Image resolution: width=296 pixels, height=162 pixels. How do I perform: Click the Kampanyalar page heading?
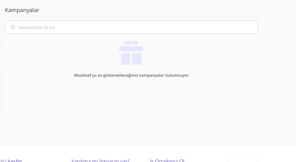click(x=22, y=10)
